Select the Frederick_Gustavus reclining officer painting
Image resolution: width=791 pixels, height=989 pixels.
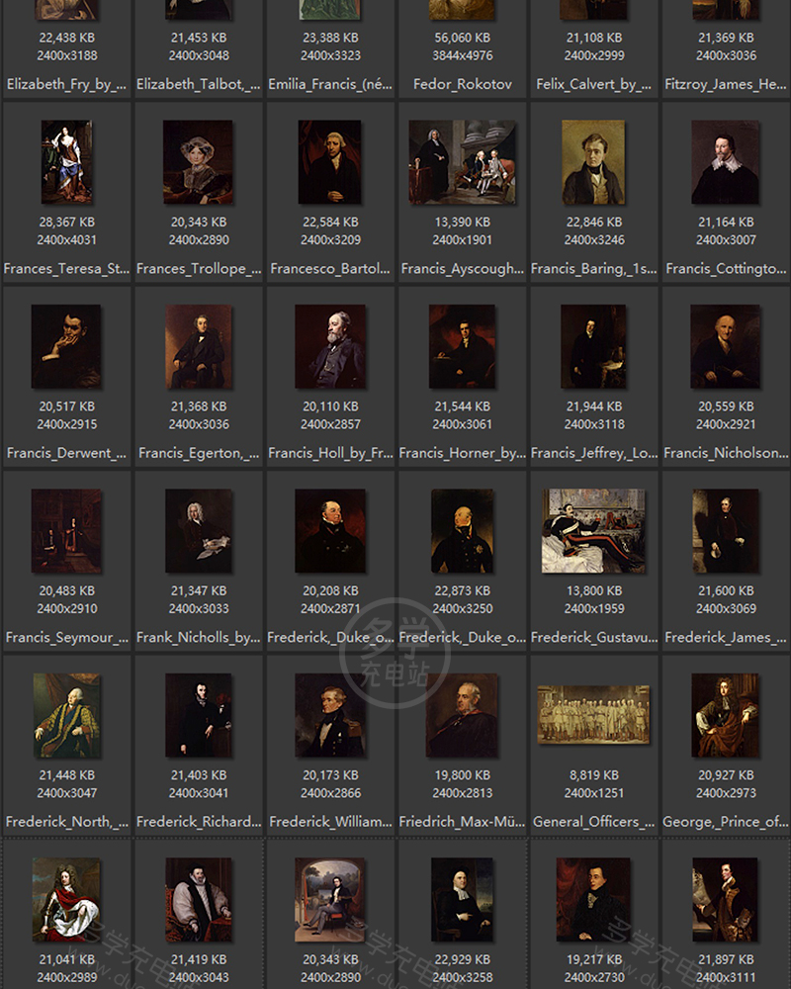(x=594, y=531)
